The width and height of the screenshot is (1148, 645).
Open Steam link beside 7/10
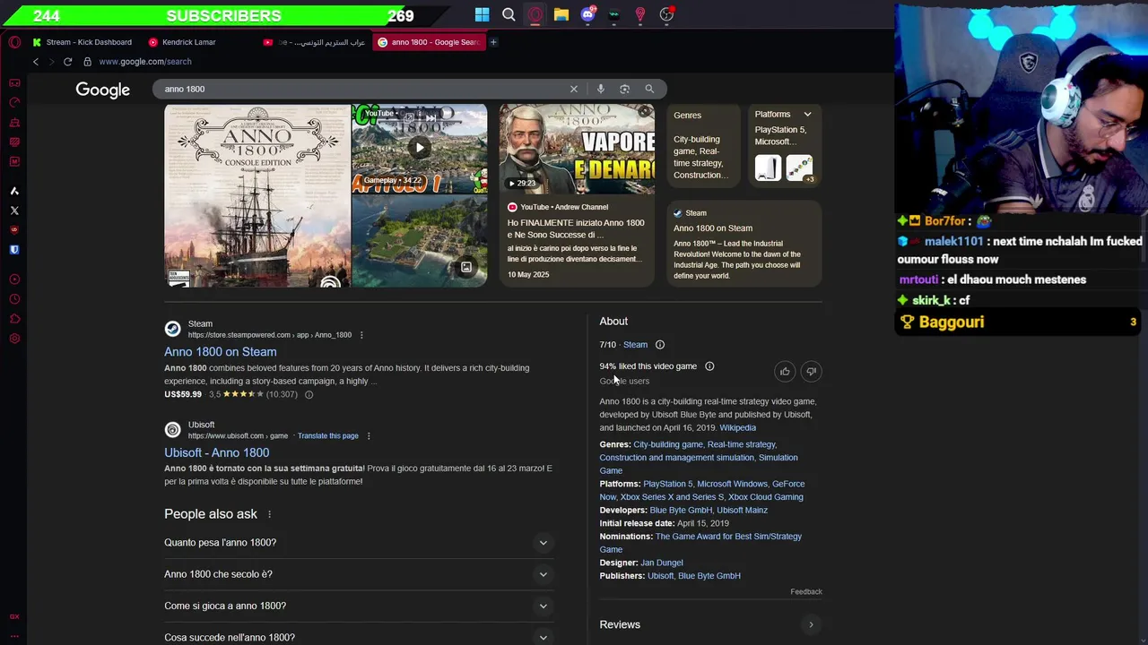(635, 345)
